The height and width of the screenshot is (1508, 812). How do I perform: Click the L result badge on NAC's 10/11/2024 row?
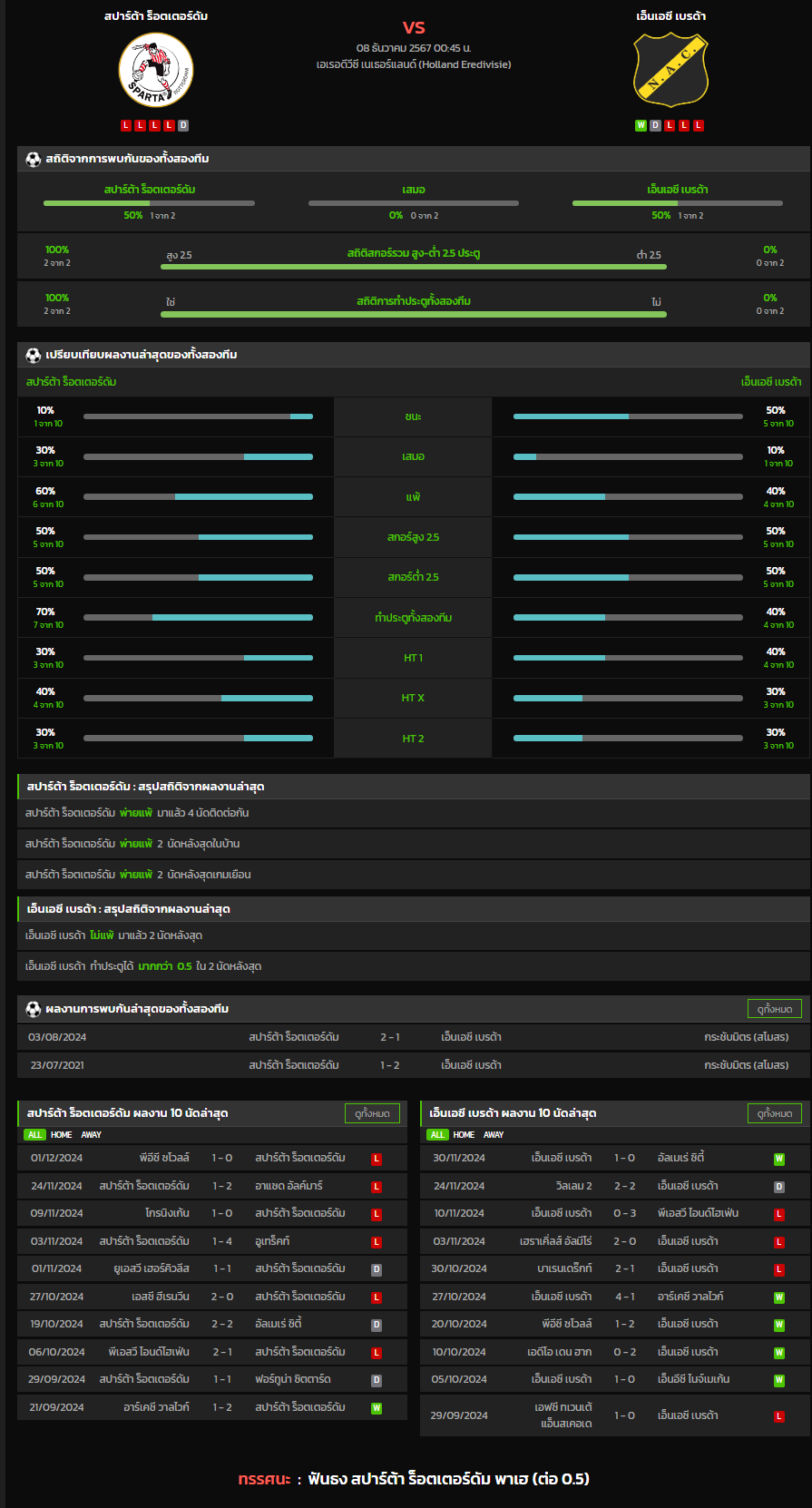779,1214
